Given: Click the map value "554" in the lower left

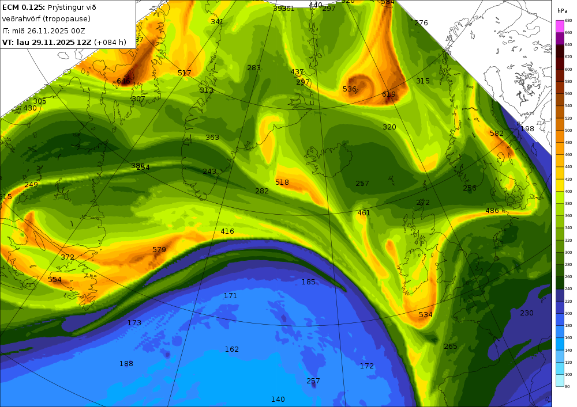Looking at the screenshot, I should pos(55,279).
